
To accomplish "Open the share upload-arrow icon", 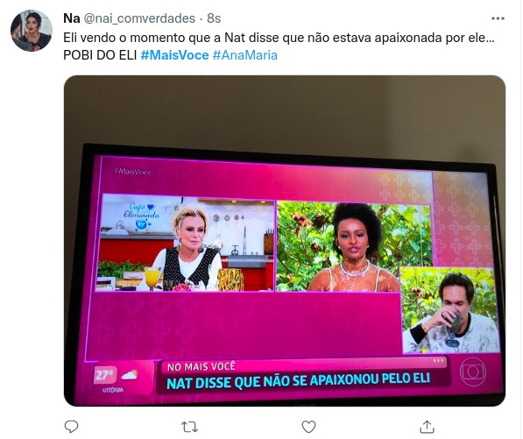I will 427,427.
